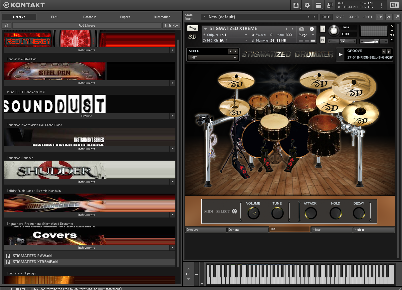
Task: Play the selected groove
Action: coord(340,55)
